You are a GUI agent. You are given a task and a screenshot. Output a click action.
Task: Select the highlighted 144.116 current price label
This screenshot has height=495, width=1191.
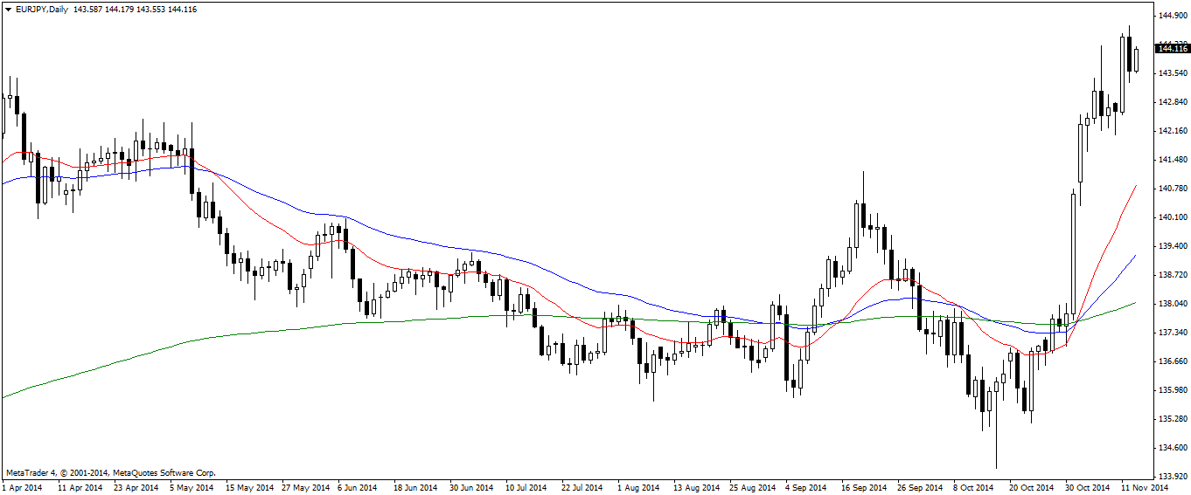click(1172, 49)
